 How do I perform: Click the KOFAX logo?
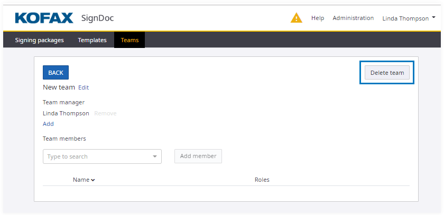coord(44,18)
